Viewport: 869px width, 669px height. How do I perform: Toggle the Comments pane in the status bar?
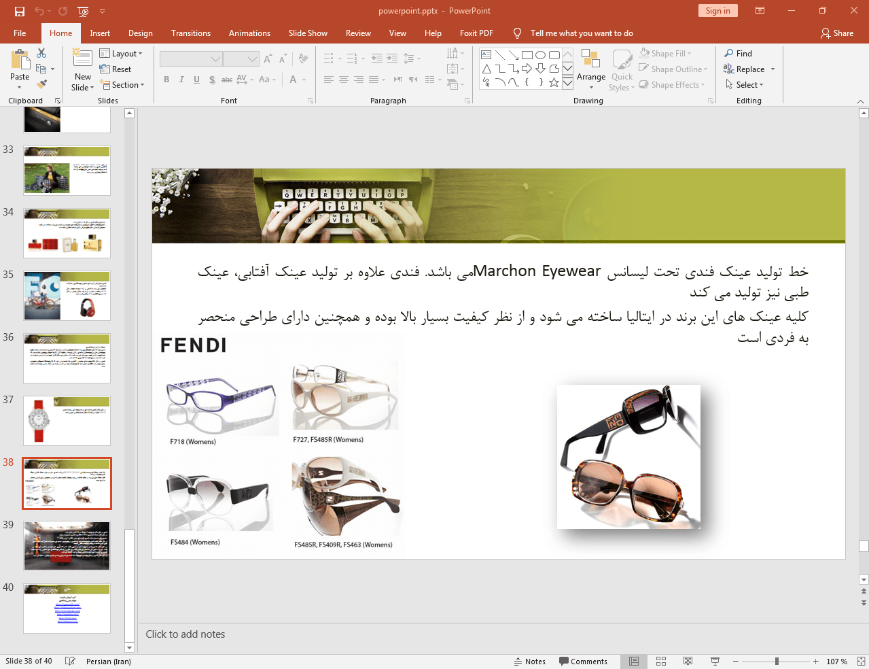(x=583, y=662)
